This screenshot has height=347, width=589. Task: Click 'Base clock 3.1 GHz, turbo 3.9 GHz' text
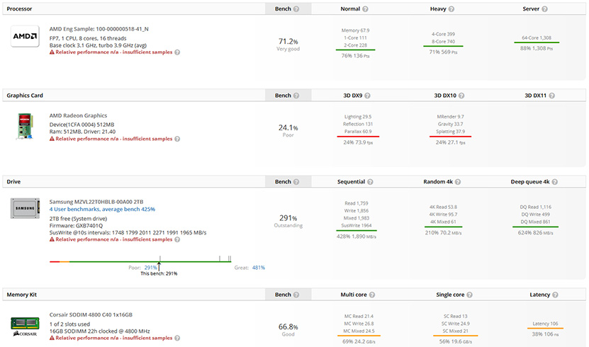point(98,45)
